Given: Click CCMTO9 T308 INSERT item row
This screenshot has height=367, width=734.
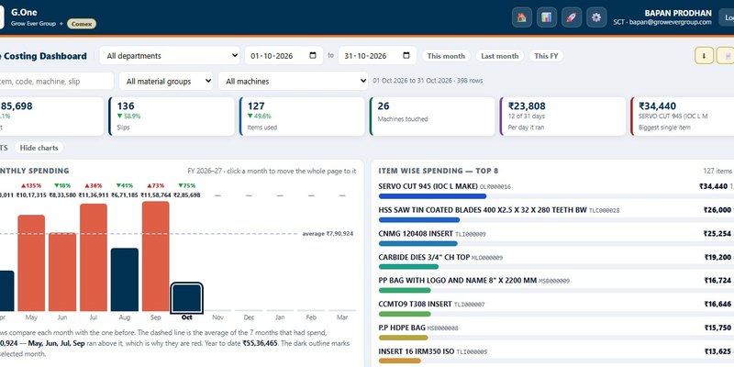Looking at the screenshot, I should click(x=556, y=309).
